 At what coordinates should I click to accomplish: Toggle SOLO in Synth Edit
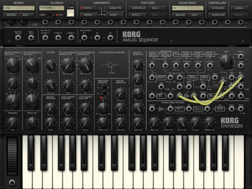pos(158,8)
